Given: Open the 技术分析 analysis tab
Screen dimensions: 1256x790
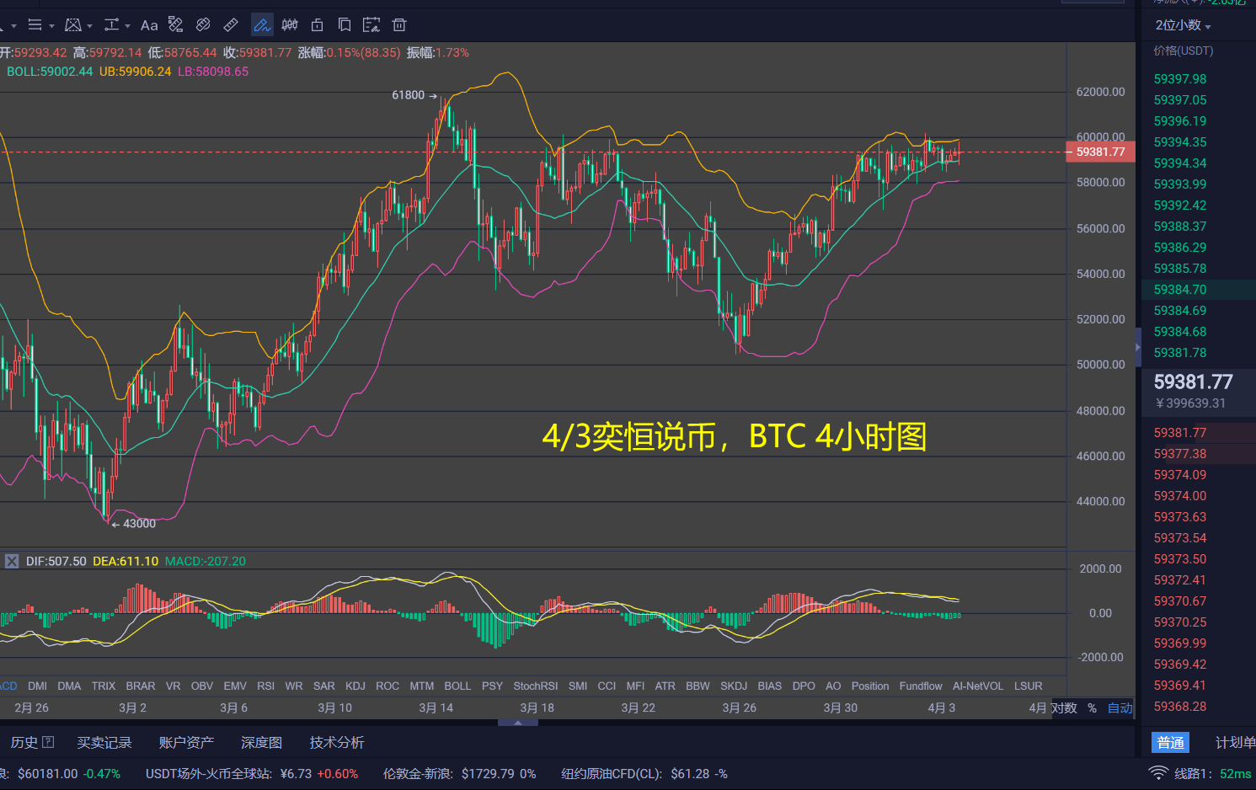Looking at the screenshot, I should [x=335, y=742].
